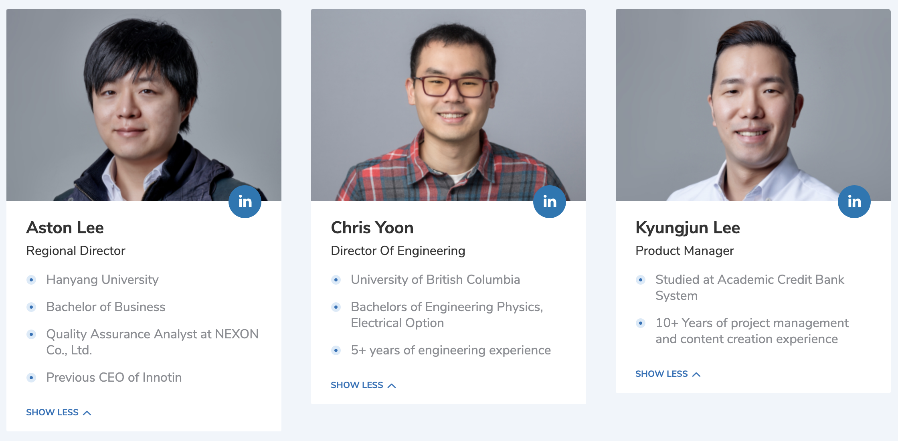Viewport: 898px width, 441px height.
Task: Collapse Kyungjun Lee's details with Show Less
Action: click(x=668, y=374)
